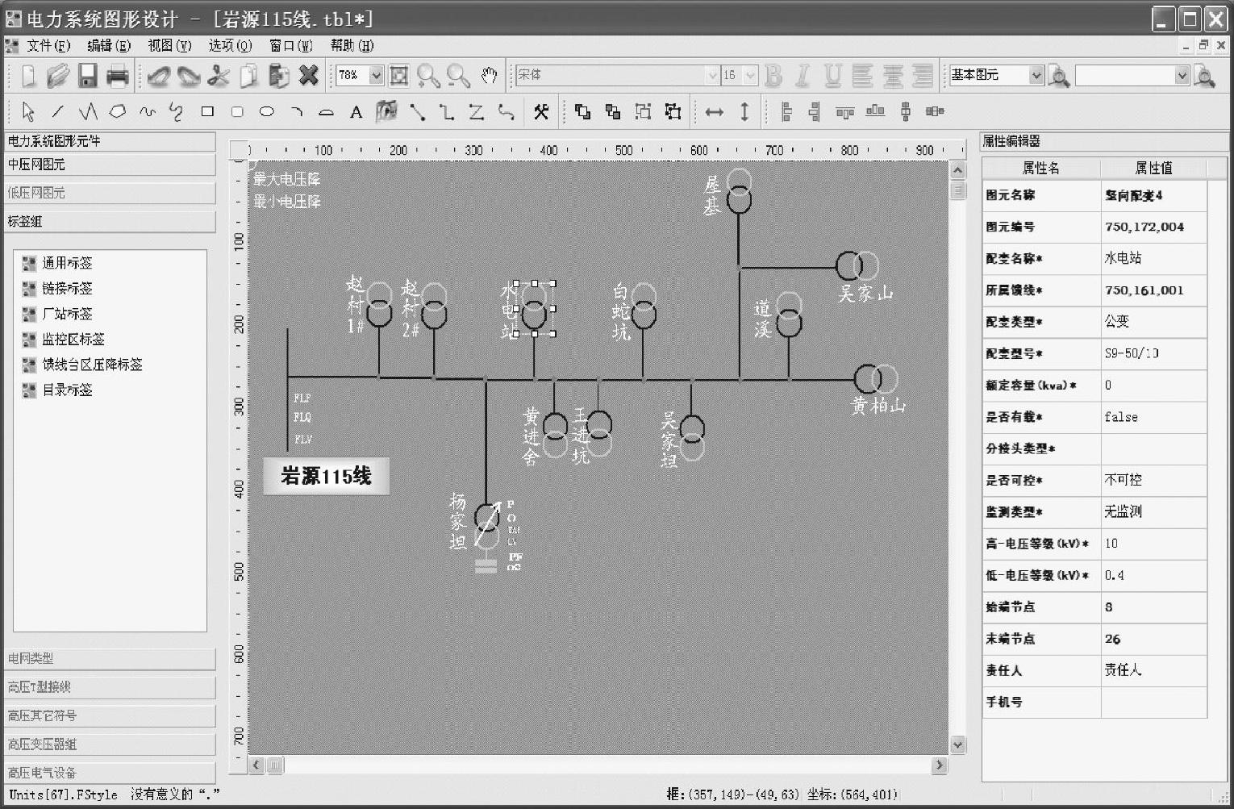The image size is (1234, 809).
Task: Select the polygon drawing tool
Action: (x=118, y=111)
